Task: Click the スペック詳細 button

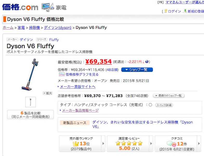Action: click(x=164, y=105)
